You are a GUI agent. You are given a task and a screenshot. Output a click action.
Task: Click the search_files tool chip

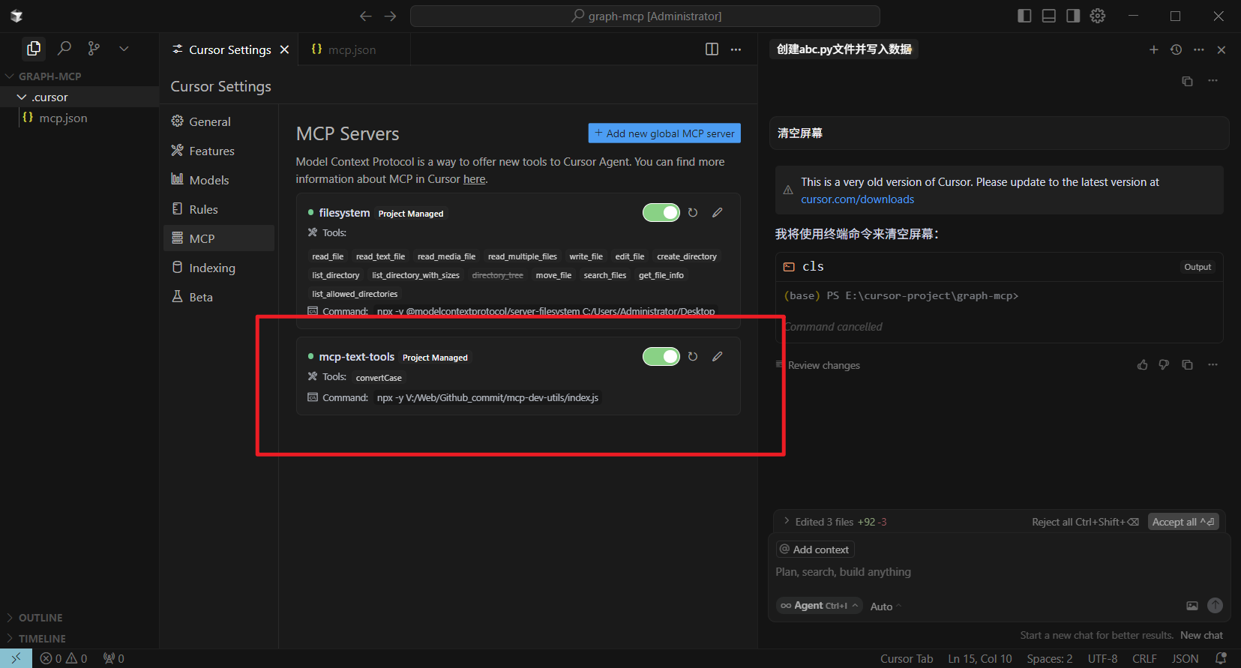[604, 275]
